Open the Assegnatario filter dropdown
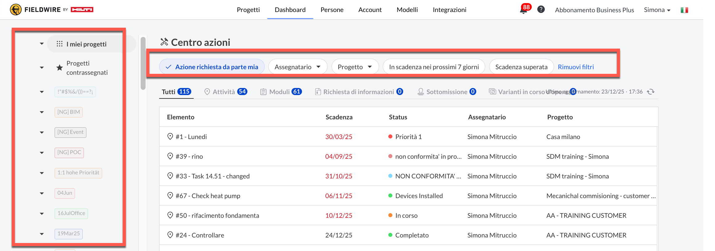 pos(297,67)
